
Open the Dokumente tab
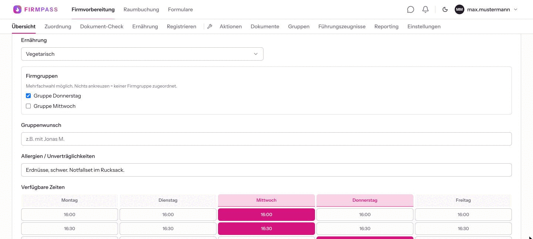tap(265, 27)
